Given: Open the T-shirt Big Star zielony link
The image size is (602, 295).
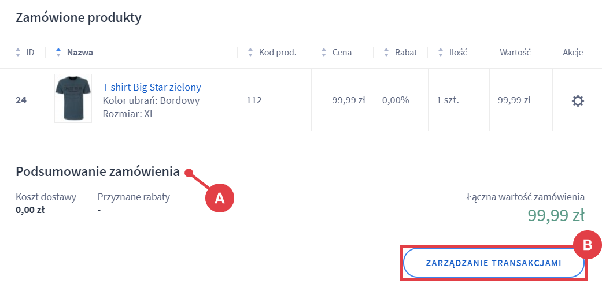Looking at the screenshot, I should coord(152,87).
